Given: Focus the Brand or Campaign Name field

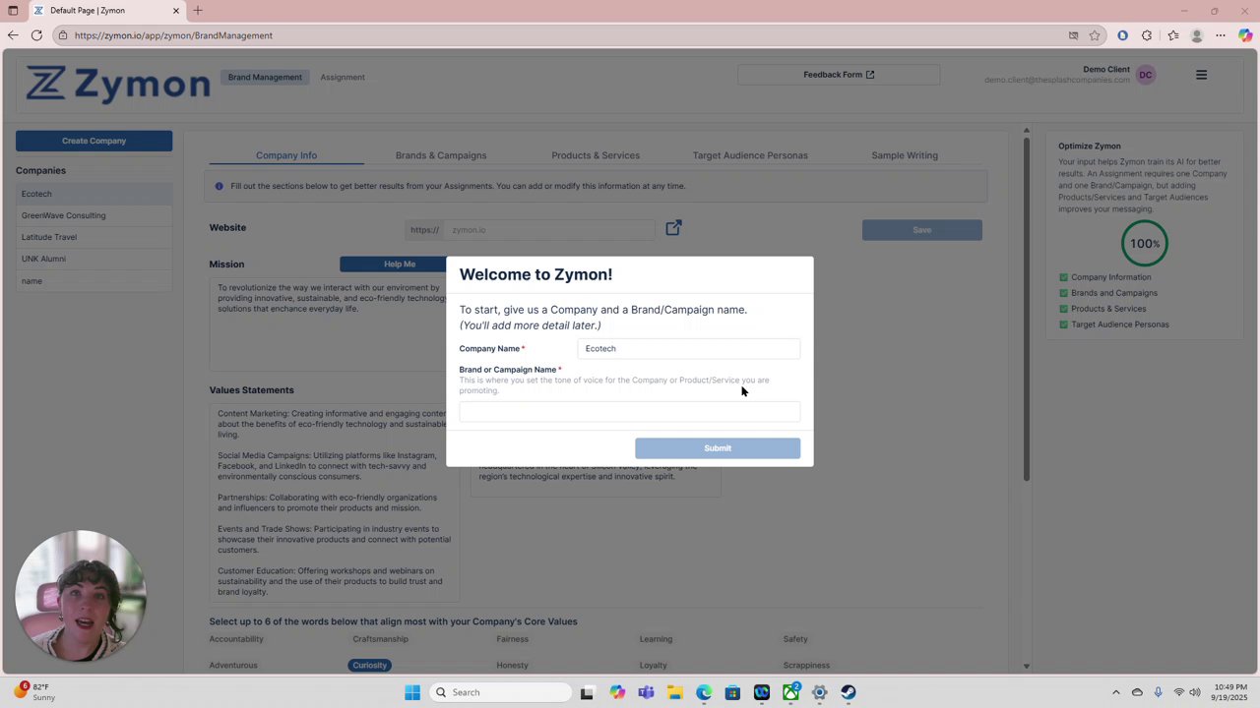Looking at the screenshot, I should (629, 411).
